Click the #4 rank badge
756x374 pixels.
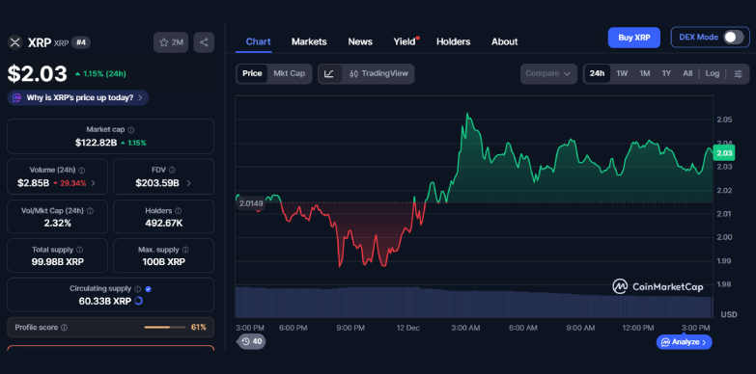point(81,42)
